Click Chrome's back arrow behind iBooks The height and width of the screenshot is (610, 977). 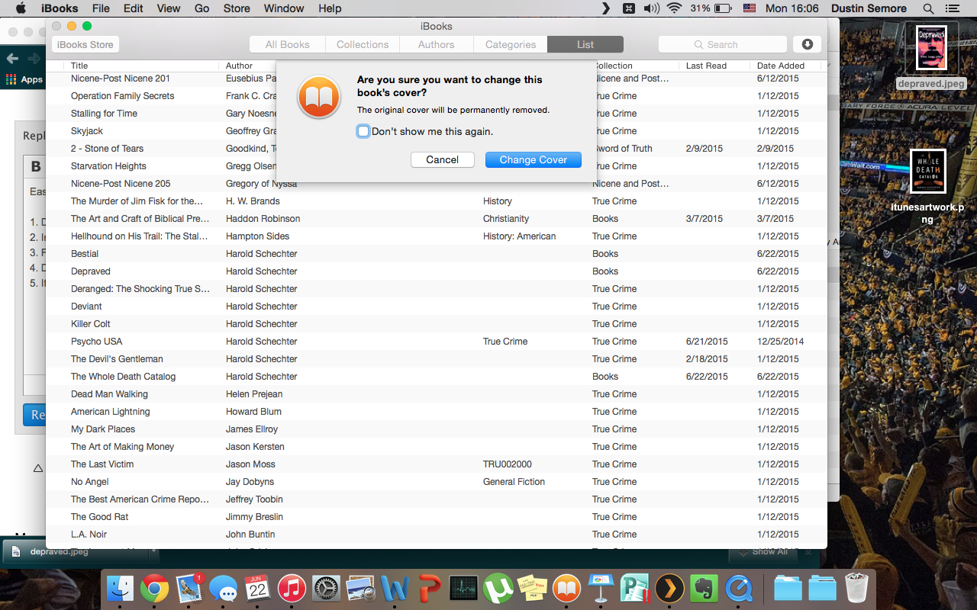pos(12,59)
